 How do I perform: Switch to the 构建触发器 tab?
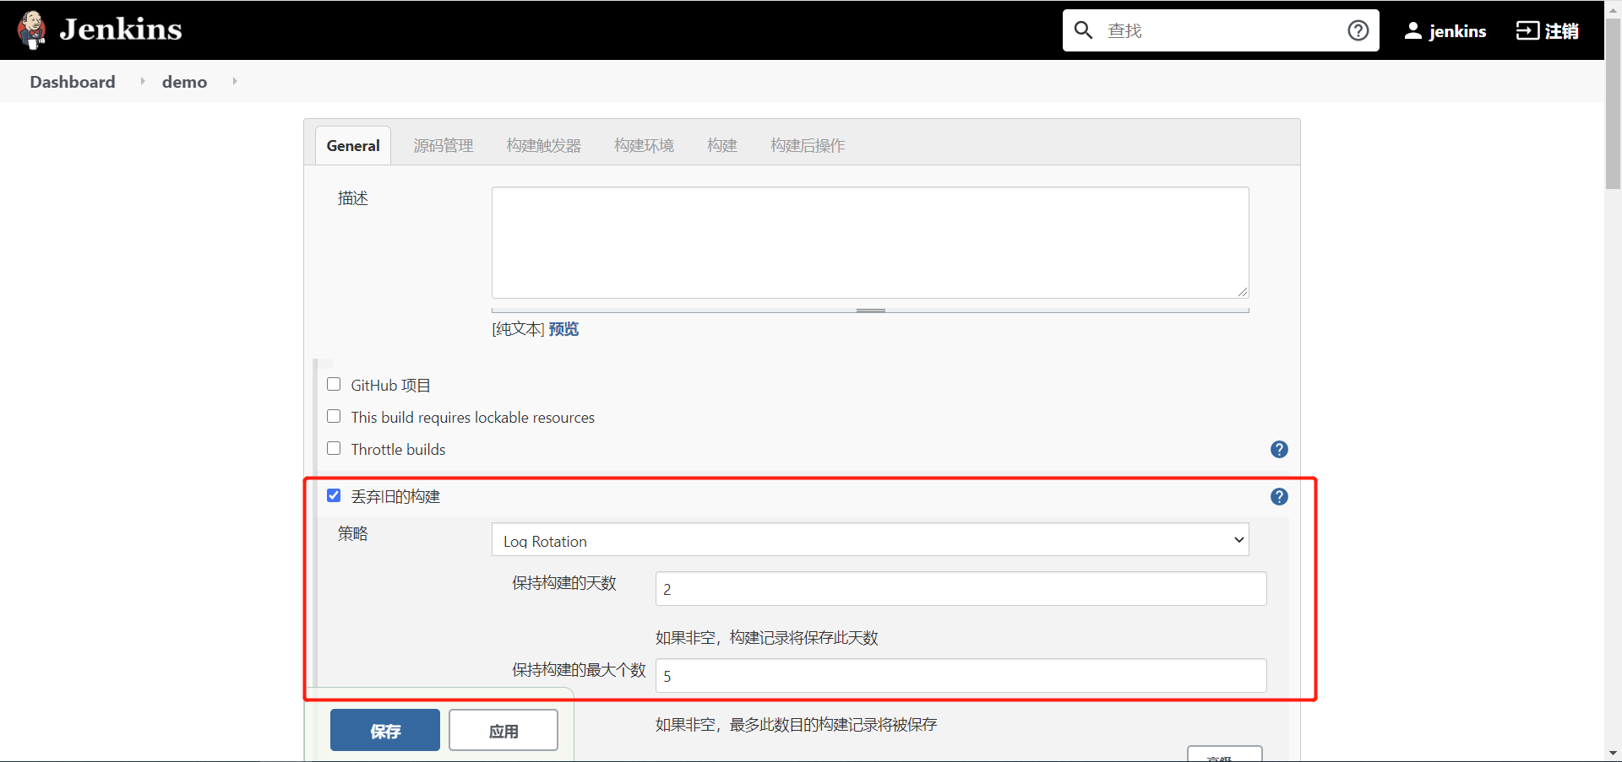click(x=543, y=145)
